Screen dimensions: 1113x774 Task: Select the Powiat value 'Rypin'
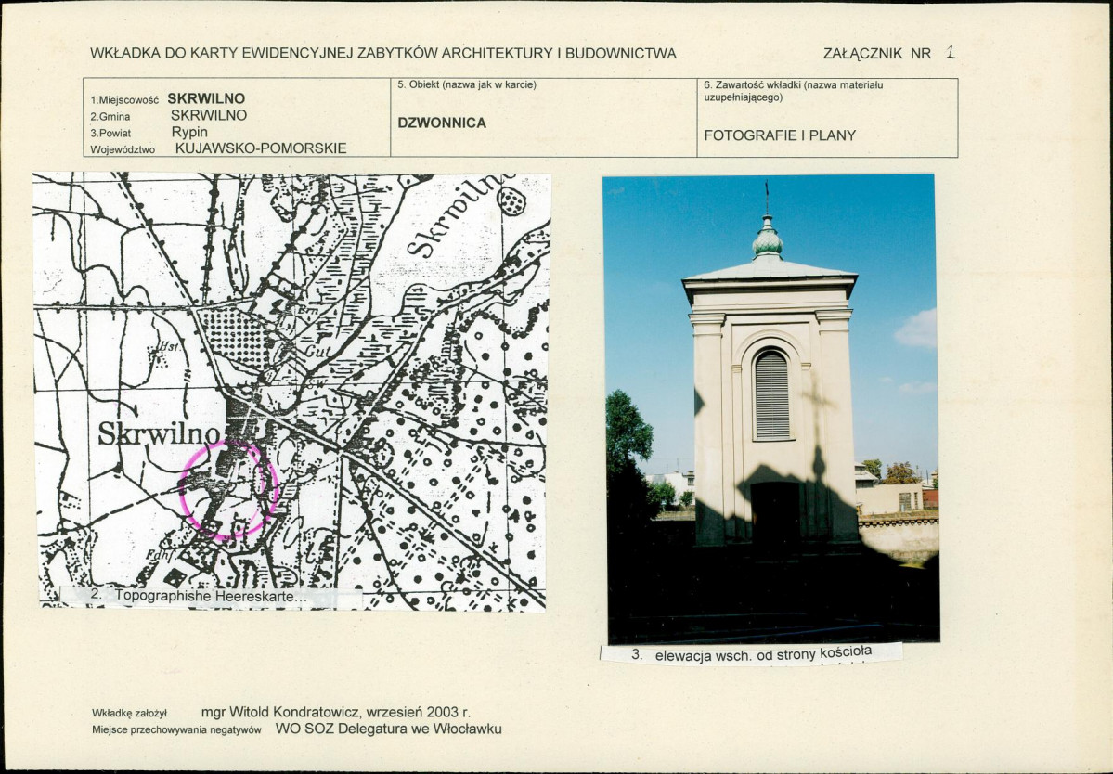(189, 132)
